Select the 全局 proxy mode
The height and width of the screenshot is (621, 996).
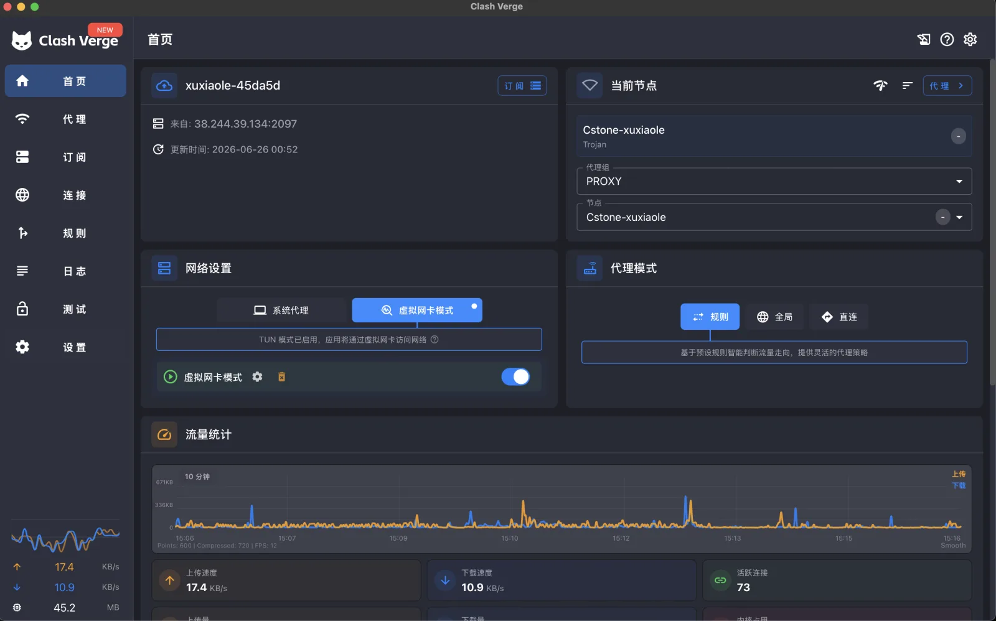(774, 317)
